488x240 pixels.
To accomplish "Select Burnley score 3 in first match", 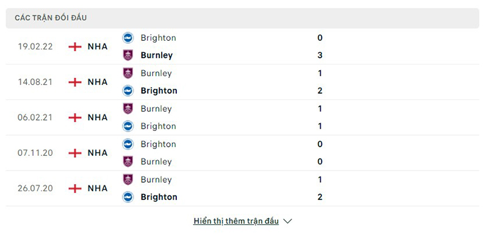I will 320,55.
